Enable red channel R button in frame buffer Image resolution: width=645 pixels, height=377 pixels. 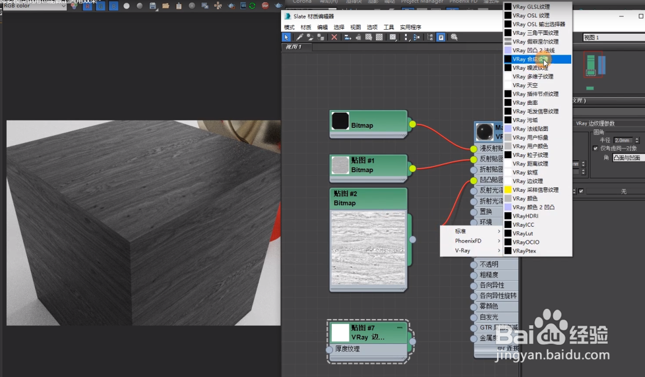click(88, 6)
